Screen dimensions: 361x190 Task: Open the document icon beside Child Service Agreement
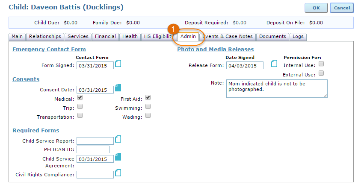pos(118,157)
